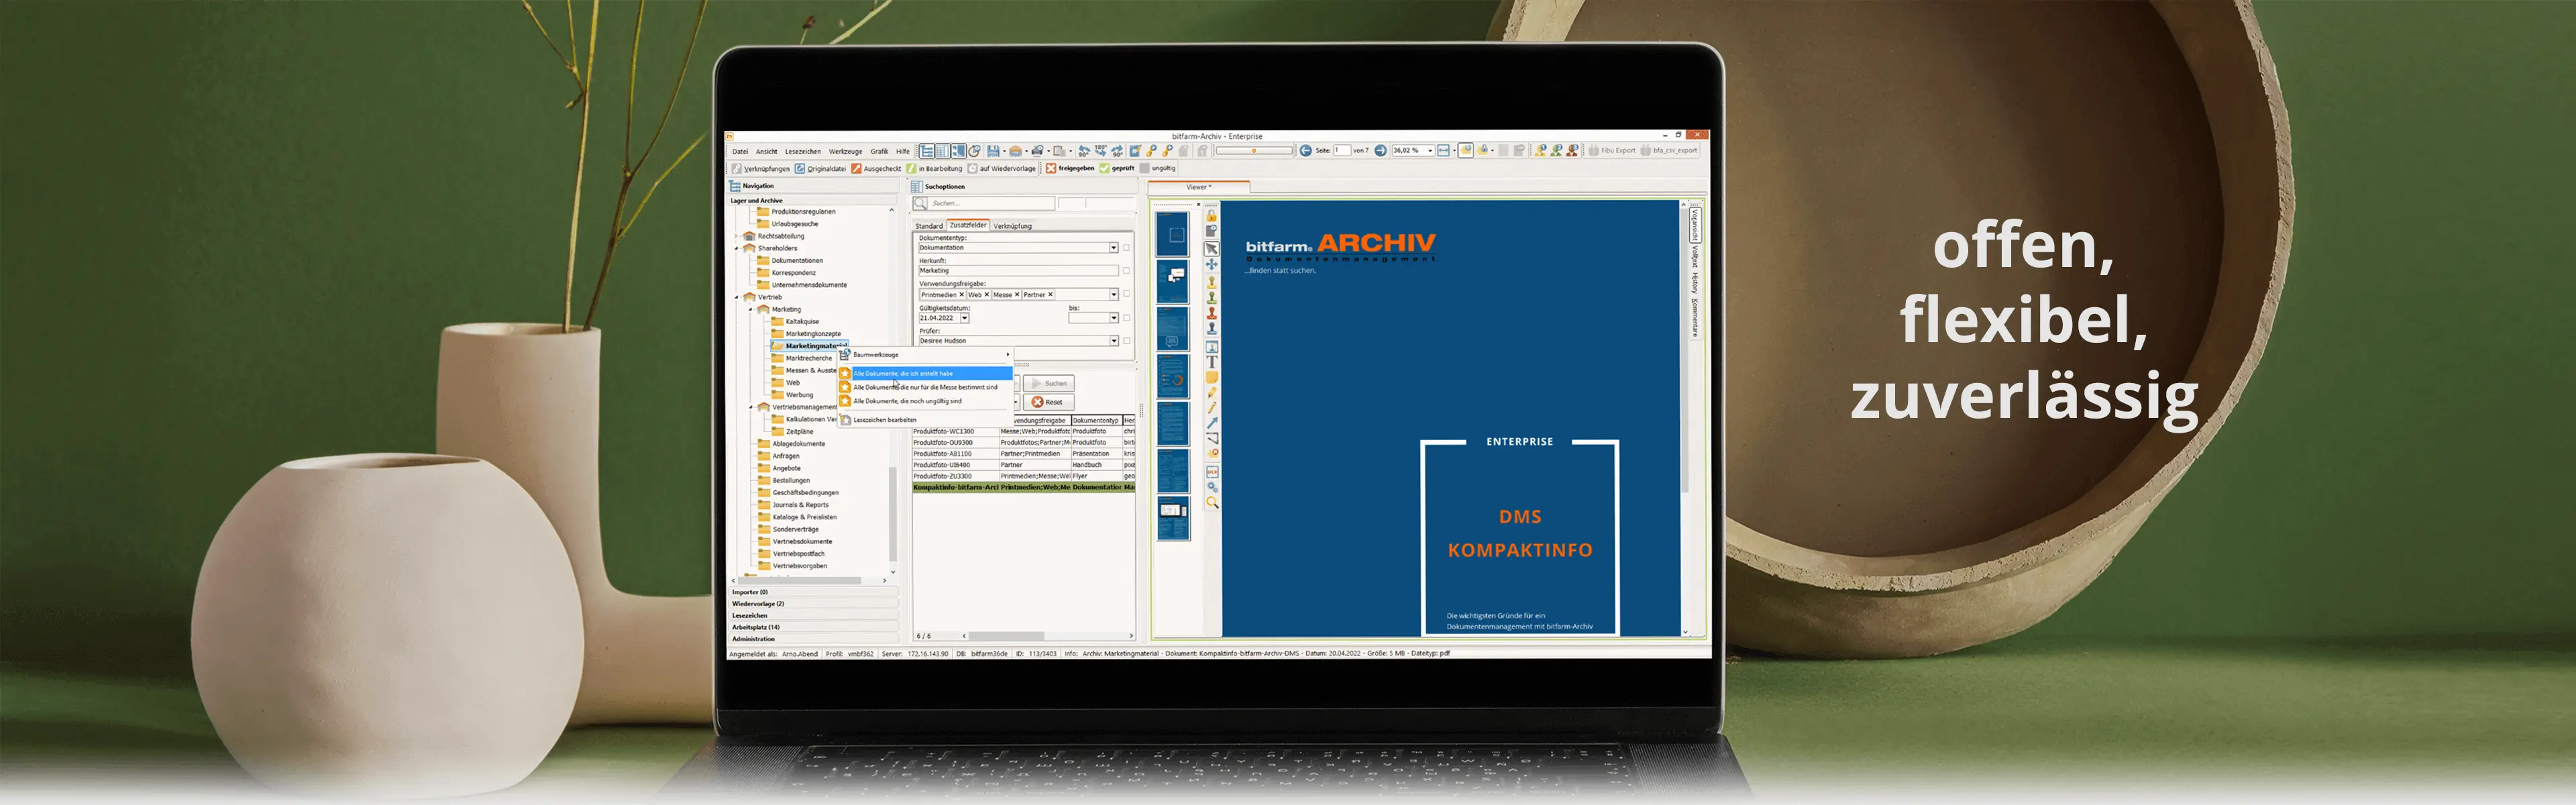Open the Verwendungsfreigabe dropdown
The width and height of the screenshot is (2576, 805).
tap(1114, 295)
